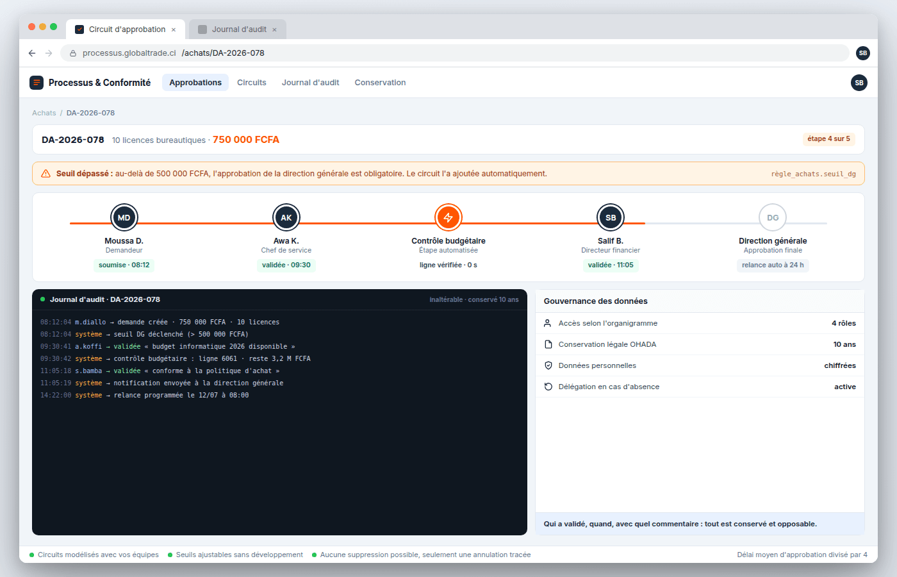The height and width of the screenshot is (577, 897).
Task: Open the Journal d'audit navigation tab
Action: click(311, 83)
